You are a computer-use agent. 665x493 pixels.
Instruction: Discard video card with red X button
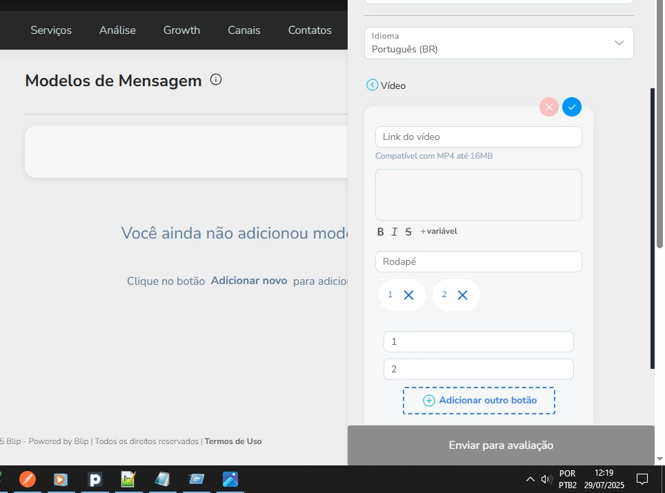click(x=549, y=107)
